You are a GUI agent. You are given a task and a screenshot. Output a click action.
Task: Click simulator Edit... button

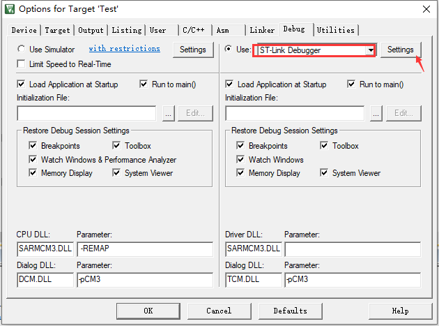[x=195, y=113]
